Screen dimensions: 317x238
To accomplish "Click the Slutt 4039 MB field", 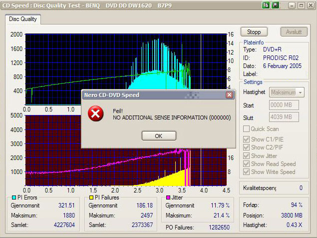I will (284, 117).
